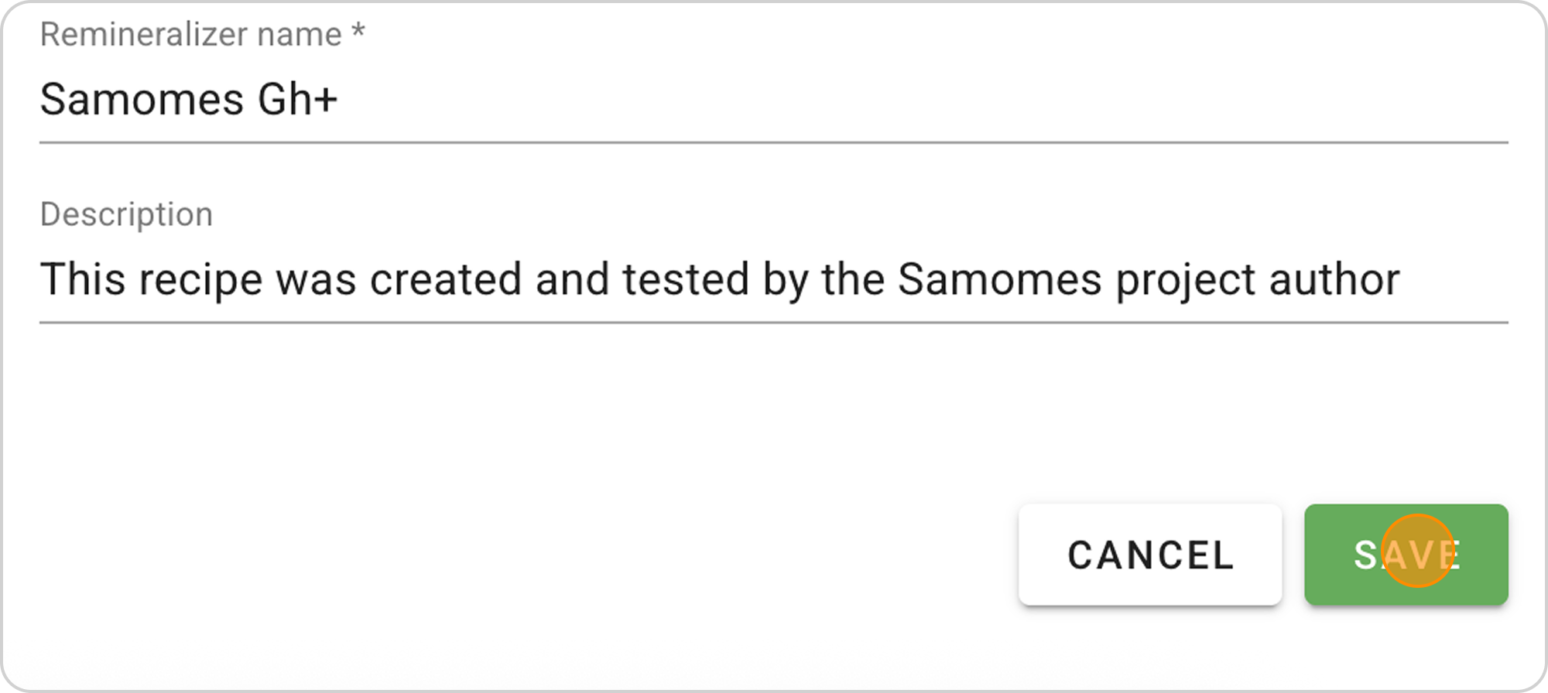Viewport: 1548px width, 693px height.
Task: Click "Gh+" in the remineralizer name
Action: tap(297, 101)
